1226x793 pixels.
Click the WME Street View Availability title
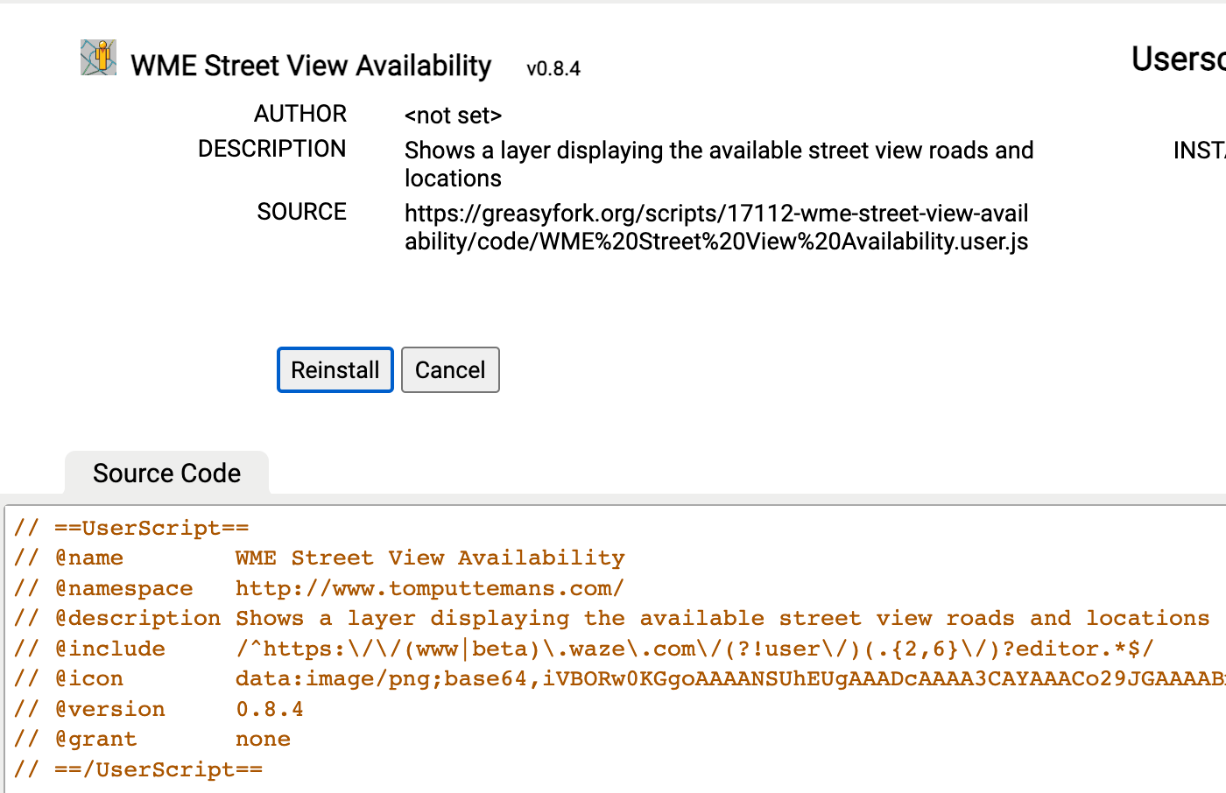coord(311,66)
